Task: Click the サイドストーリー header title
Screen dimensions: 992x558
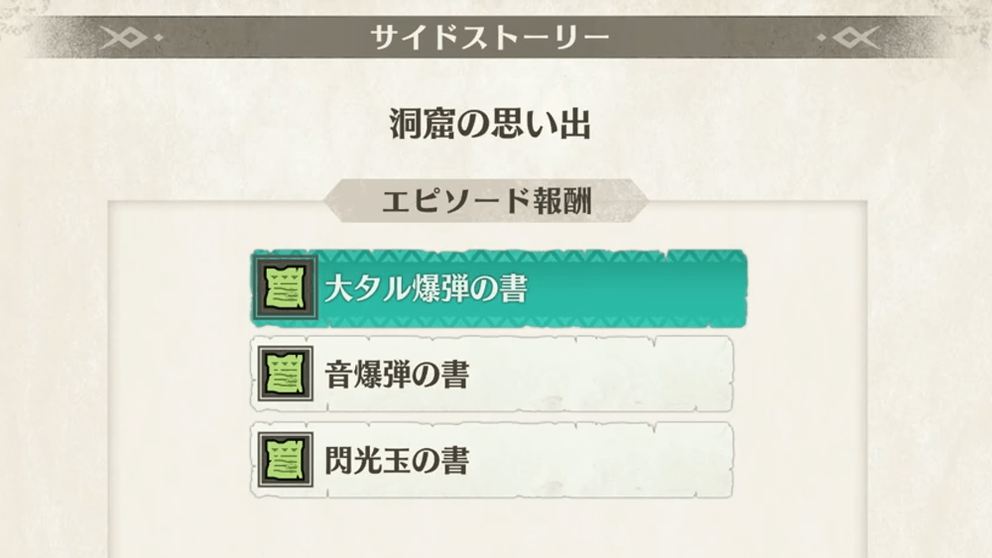Action: tap(489, 39)
